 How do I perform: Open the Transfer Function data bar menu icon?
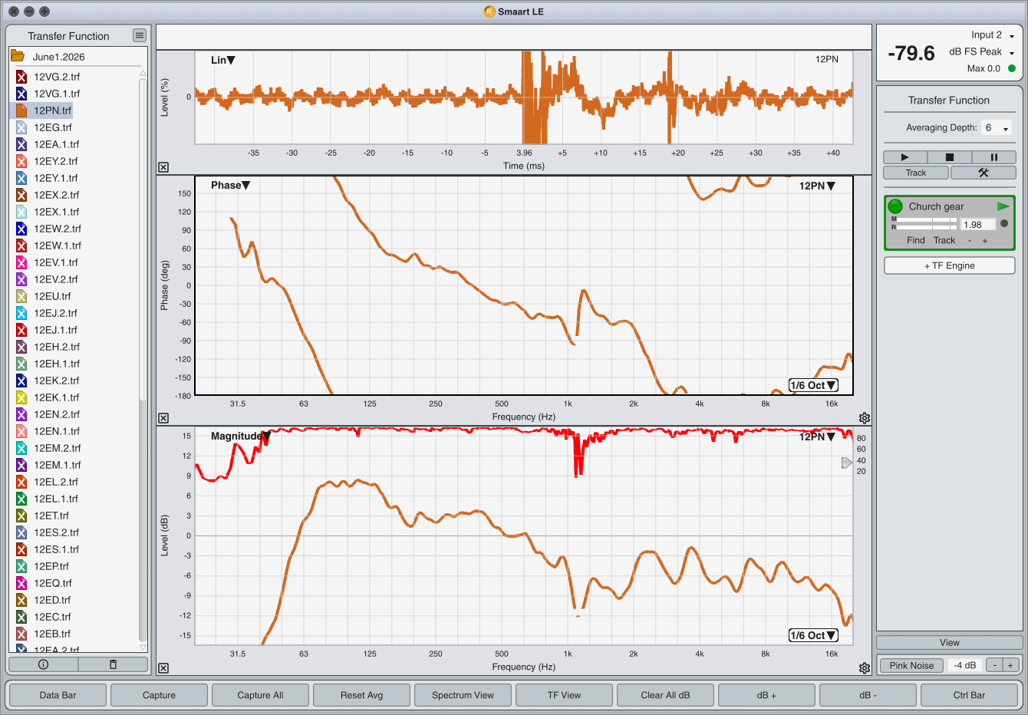tap(139, 35)
